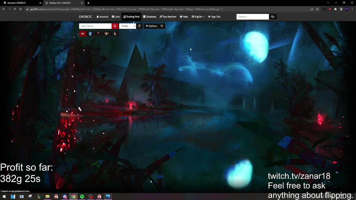Image resolution: width=356 pixels, height=200 pixels.
Task: Toggle the sort direction icon
Action: (140, 26)
